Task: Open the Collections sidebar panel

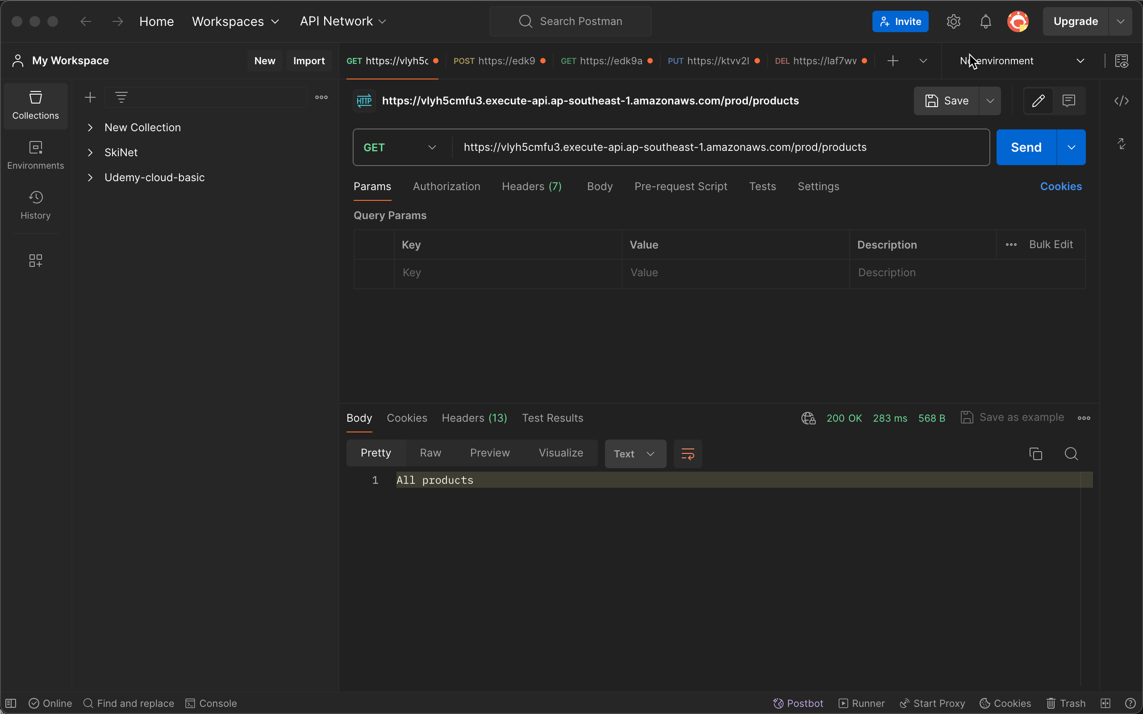Action: [x=35, y=106]
